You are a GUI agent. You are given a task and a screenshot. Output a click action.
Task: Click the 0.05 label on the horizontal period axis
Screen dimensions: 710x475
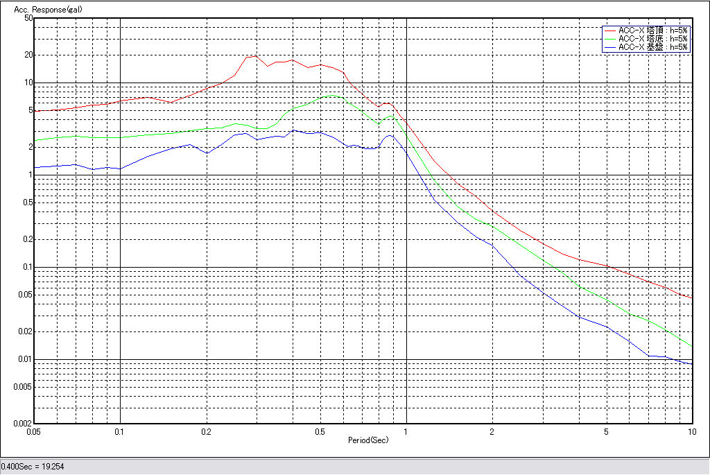[35, 432]
